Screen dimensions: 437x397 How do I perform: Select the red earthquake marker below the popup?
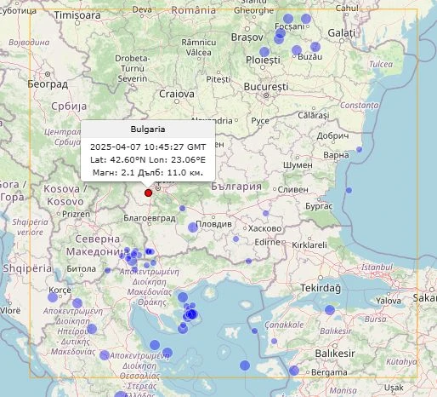(148, 193)
